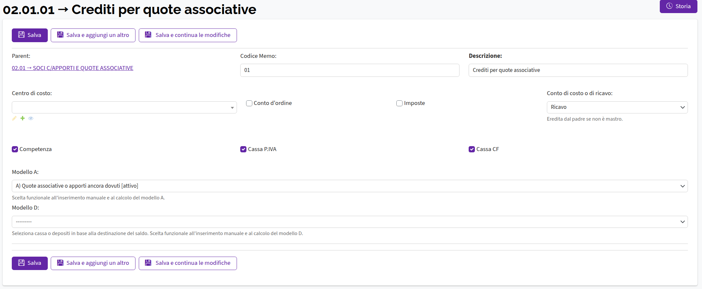
Task: Click the eye view icon under Centro di costo
Action: (x=31, y=118)
